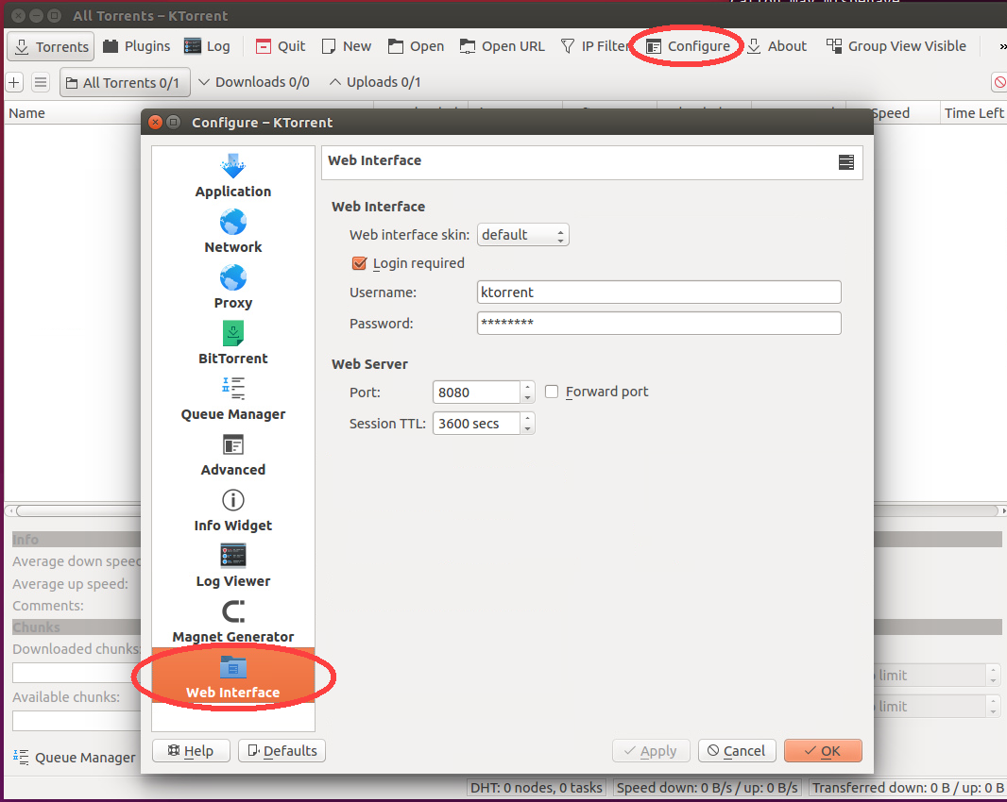
Task: Go to BitTorrent settings section
Action: (232, 343)
